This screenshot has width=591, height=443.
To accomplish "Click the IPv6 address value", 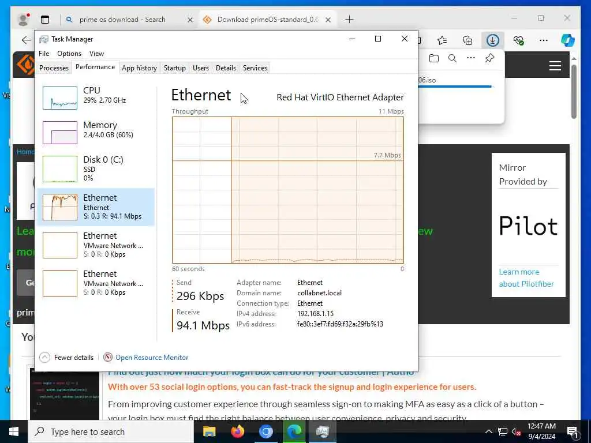I will 340,324.
